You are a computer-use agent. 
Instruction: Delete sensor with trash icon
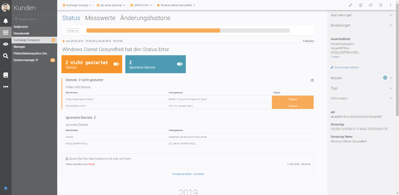pos(381,5)
